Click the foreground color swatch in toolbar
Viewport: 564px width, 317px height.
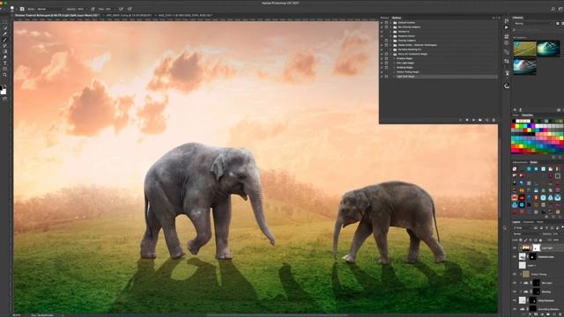tap(2, 88)
